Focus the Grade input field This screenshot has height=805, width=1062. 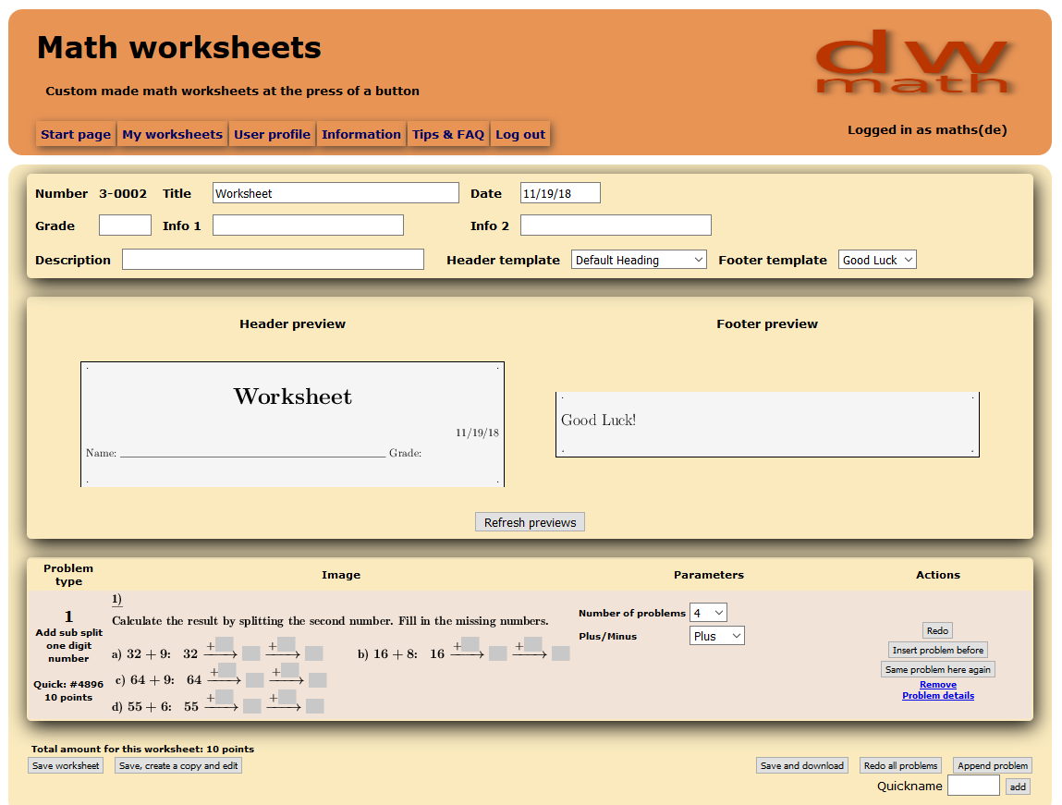(126, 226)
